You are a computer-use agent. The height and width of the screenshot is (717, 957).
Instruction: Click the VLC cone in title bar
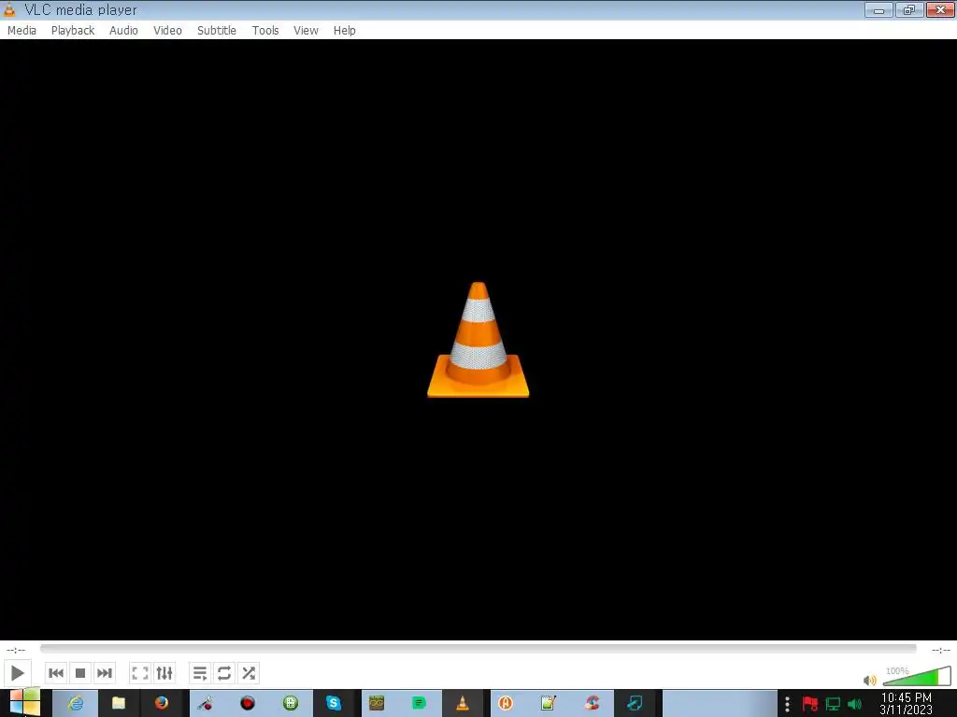[9, 9]
